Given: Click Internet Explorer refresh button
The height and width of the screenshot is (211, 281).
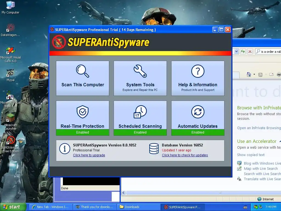Looking at the screenshot, I should pos(243,51).
